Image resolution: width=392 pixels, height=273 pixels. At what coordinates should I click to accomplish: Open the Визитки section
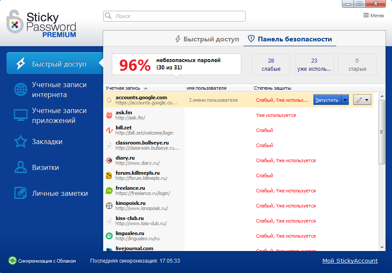click(x=35, y=167)
